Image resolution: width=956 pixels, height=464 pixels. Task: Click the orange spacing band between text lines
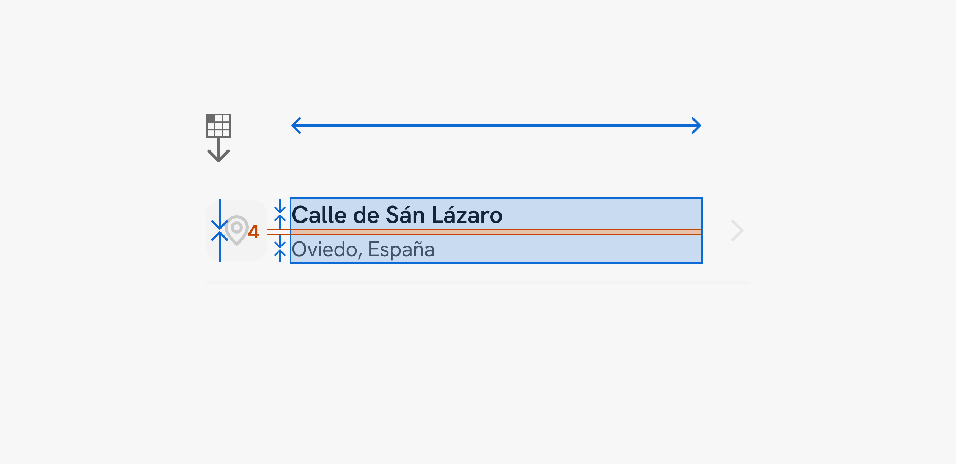click(x=493, y=232)
